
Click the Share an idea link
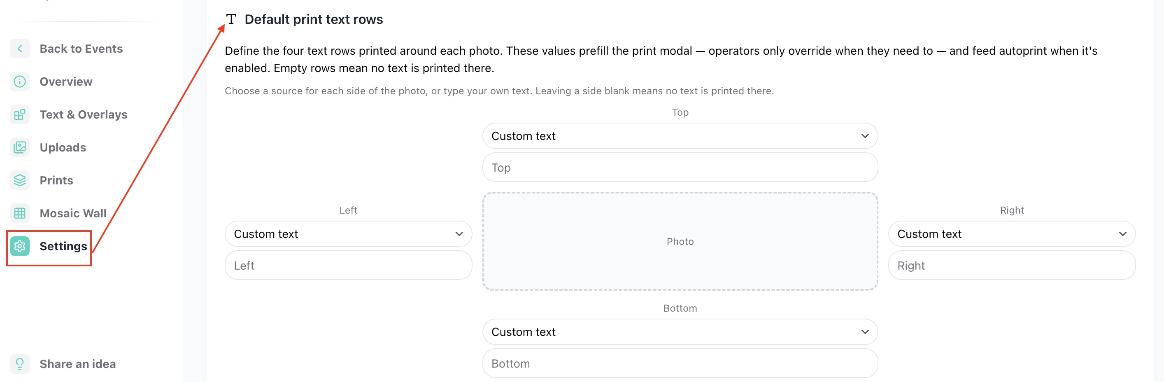78,364
